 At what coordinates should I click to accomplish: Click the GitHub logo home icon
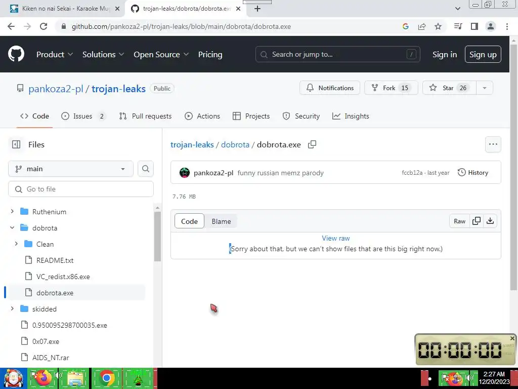(16, 54)
